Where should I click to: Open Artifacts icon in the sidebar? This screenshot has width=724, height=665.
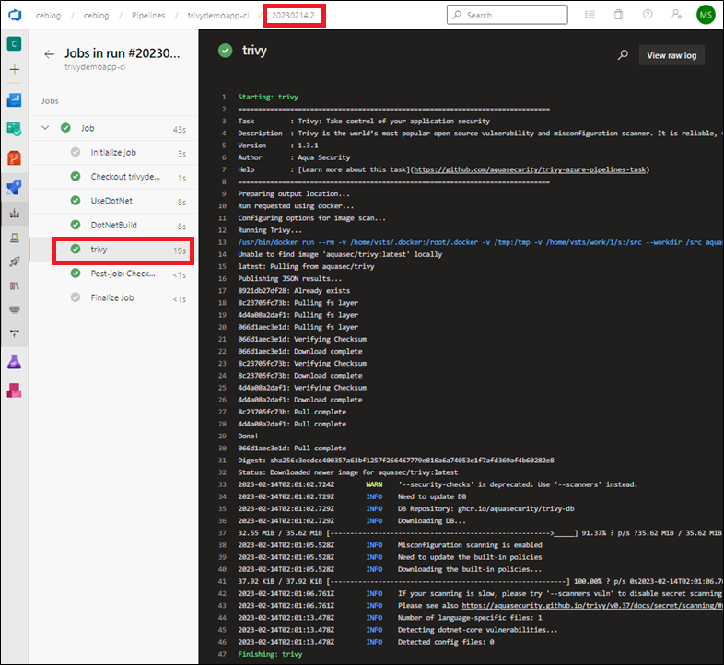(x=14, y=391)
